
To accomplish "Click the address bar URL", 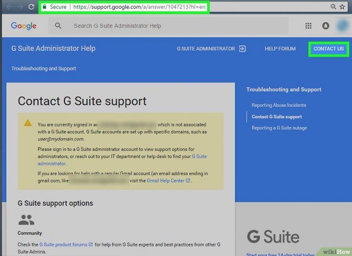I will coord(139,7).
